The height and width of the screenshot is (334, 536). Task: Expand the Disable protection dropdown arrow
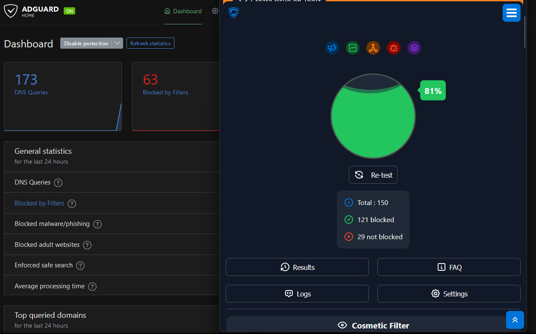[x=118, y=43]
